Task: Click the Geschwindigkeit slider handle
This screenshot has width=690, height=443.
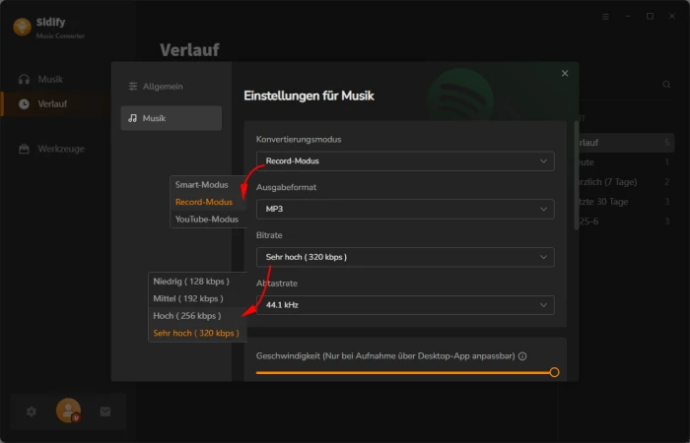Action: (x=554, y=372)
